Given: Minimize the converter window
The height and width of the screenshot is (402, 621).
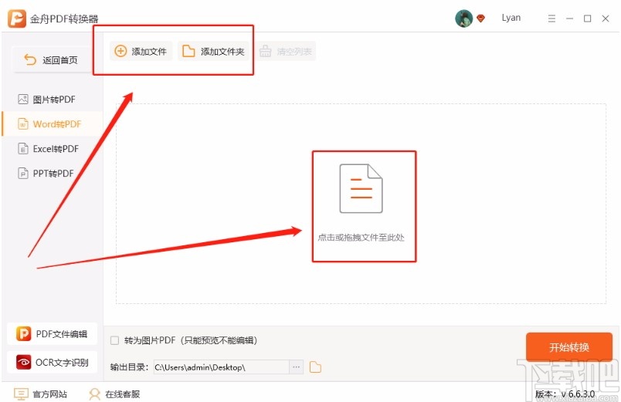Looking at the screenshot, I should (569, 19).
